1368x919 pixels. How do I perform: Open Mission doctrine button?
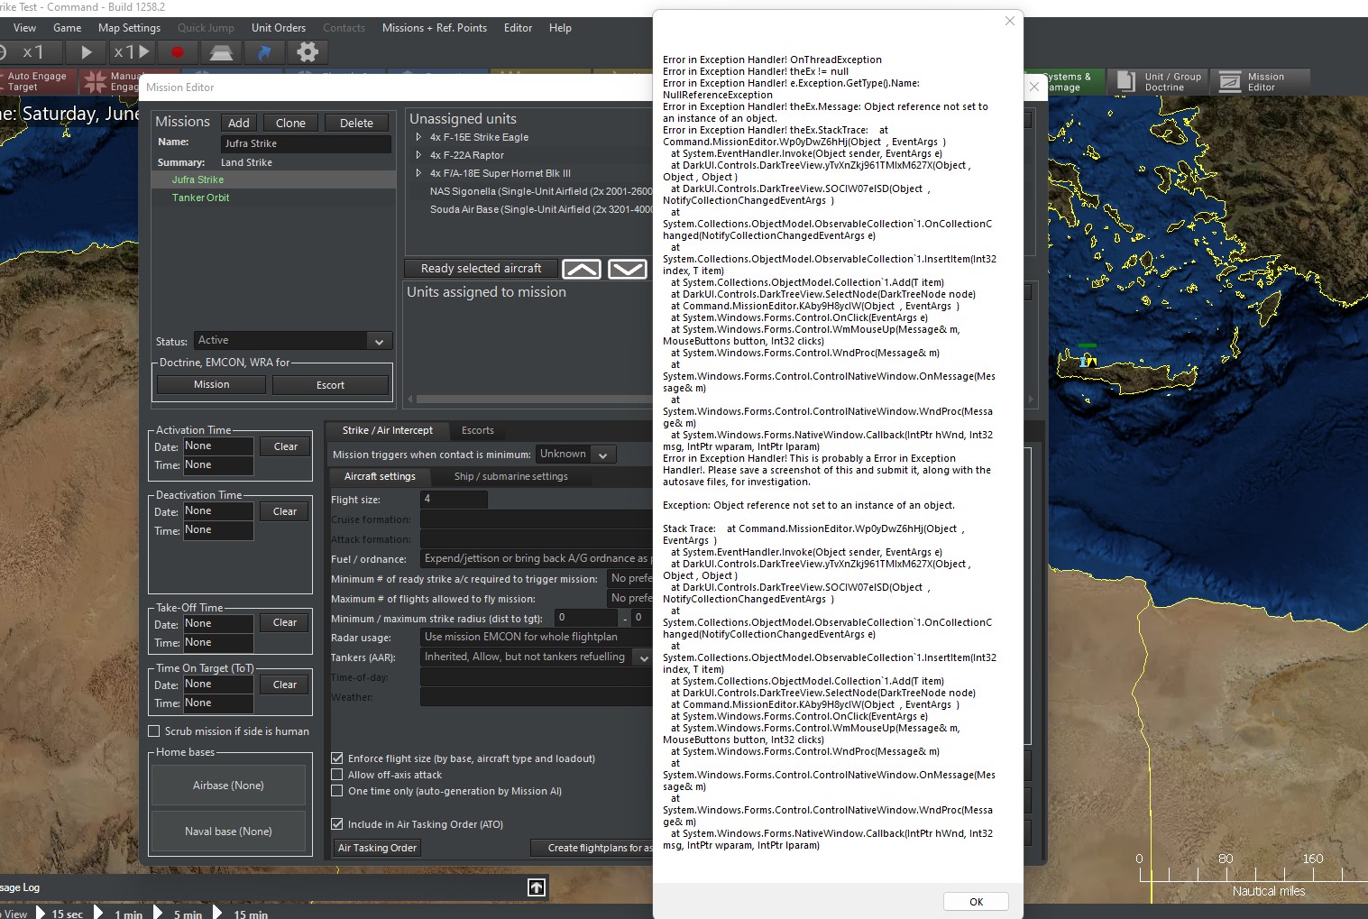(211, 385)
